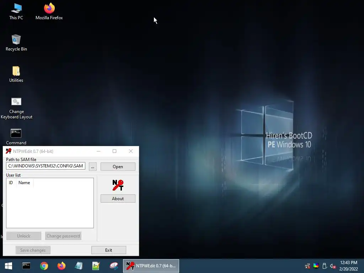Open the scissors snipping tool taskbar icon
The width and height of the screenshot is (364, 273).
[113, 266]
